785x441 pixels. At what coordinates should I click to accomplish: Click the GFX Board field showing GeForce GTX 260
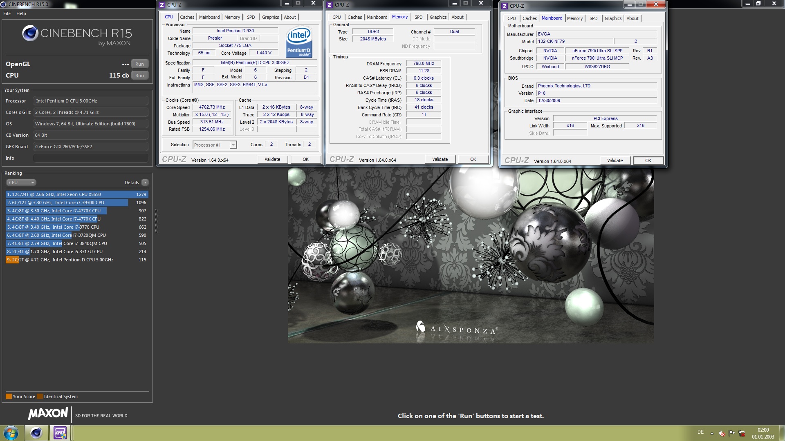click(91, 147)
